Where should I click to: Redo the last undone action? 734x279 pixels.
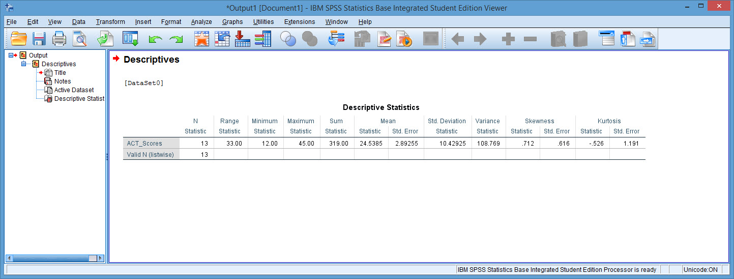coord(176,40)
